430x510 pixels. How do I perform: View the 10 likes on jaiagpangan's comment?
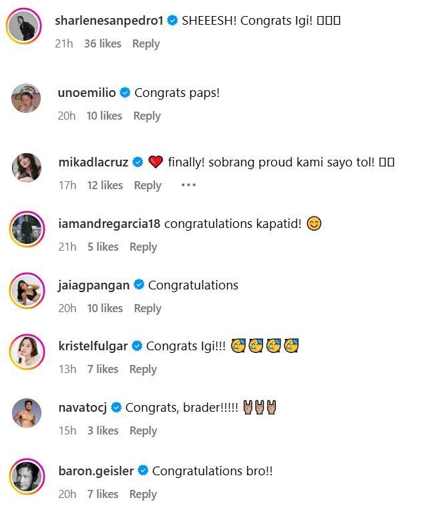[105, 308]
